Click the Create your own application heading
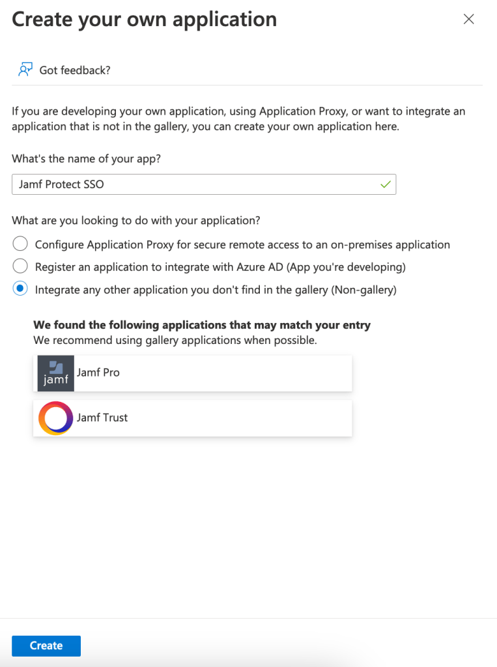This screenshot has width=497, height=667. (144, 20)
